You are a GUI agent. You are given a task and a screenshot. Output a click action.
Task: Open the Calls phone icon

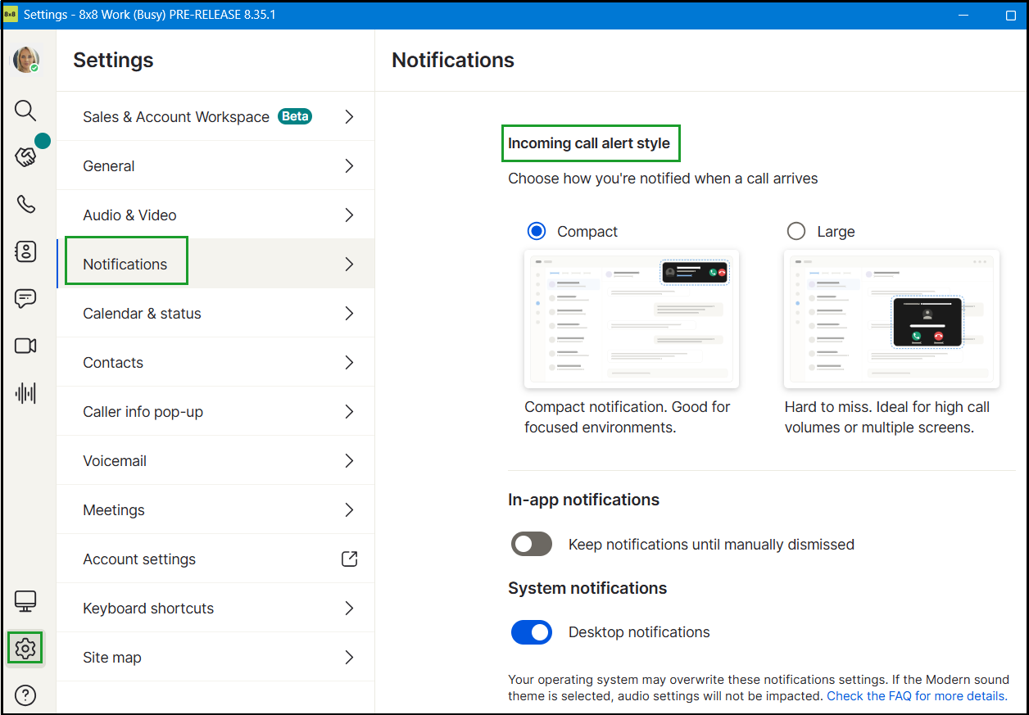click(x=25, y=204)
